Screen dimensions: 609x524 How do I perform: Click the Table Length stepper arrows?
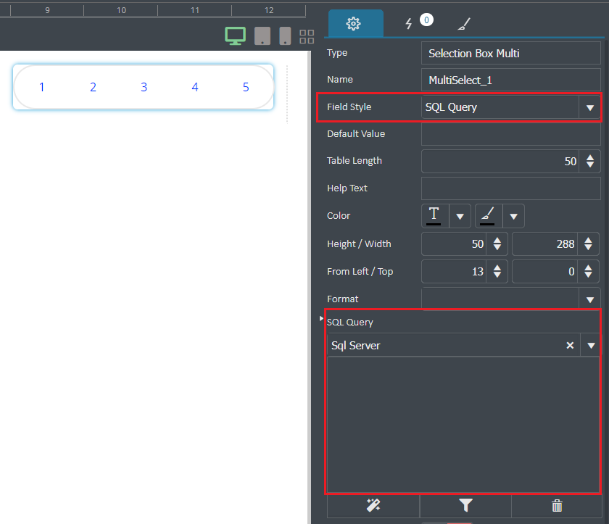tap(590, 161)
